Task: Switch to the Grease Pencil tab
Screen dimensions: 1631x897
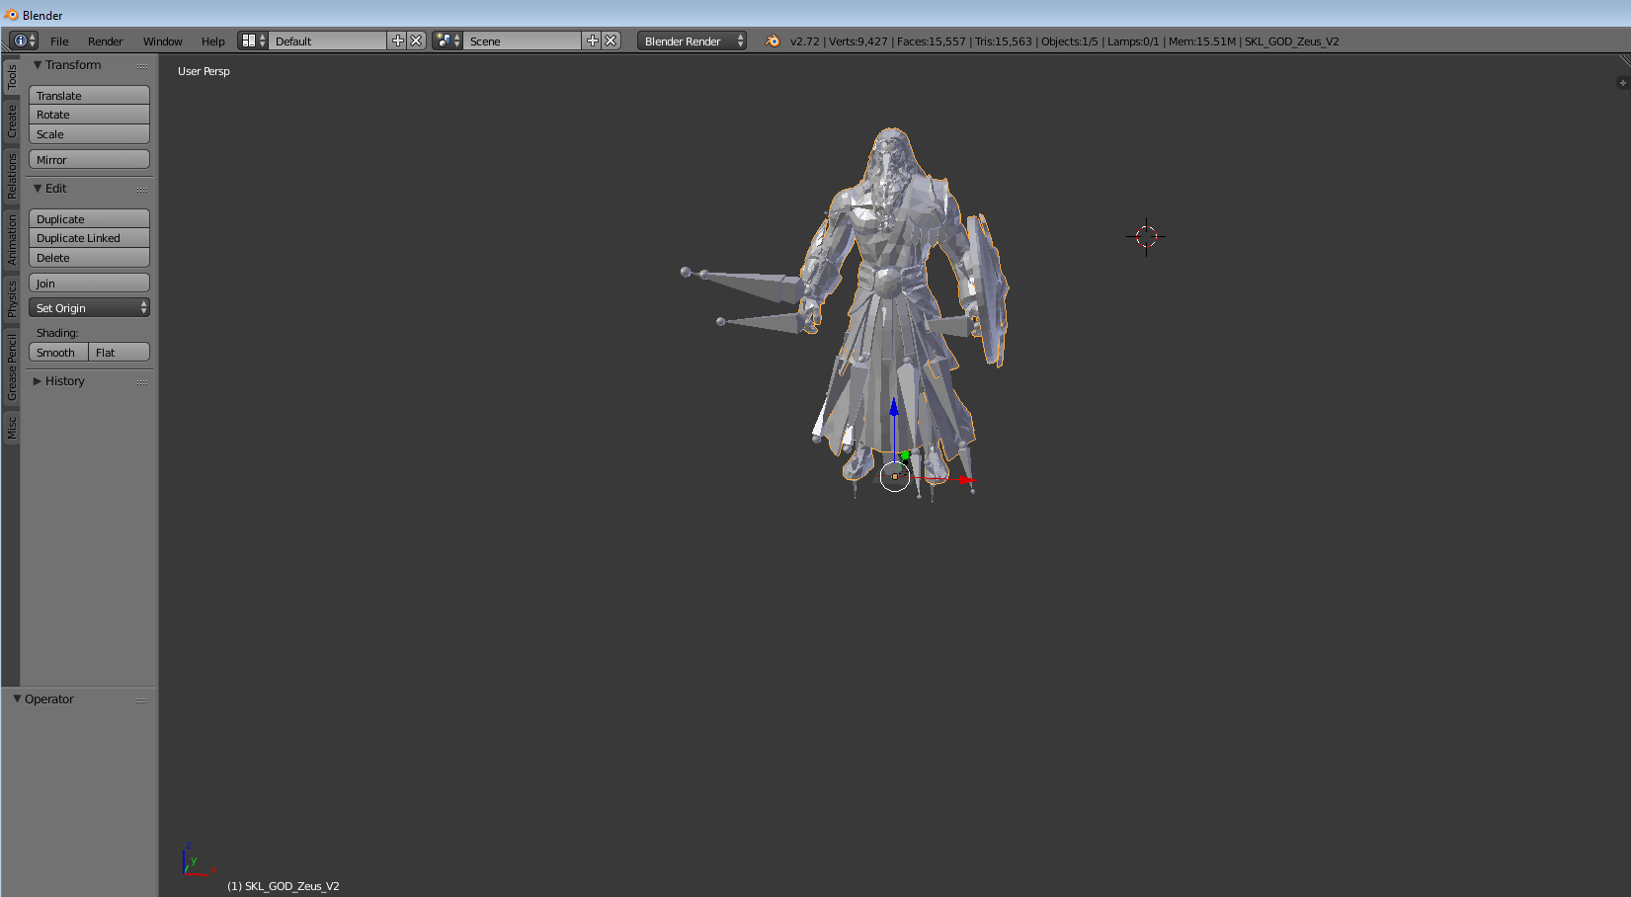Action: point(12,367)
